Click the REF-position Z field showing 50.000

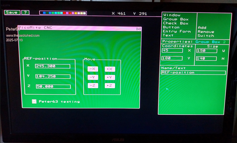pyautogui.click(x=53, y=86)
